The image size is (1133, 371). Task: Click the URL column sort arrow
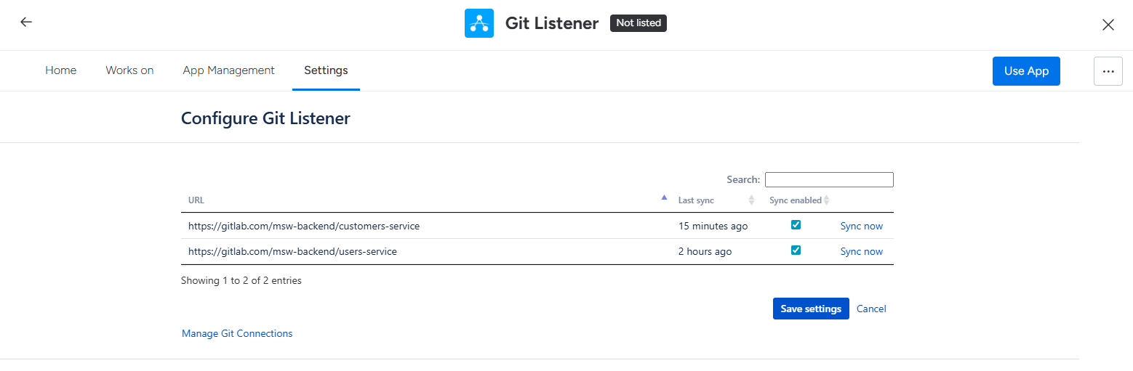click(663, 198)
